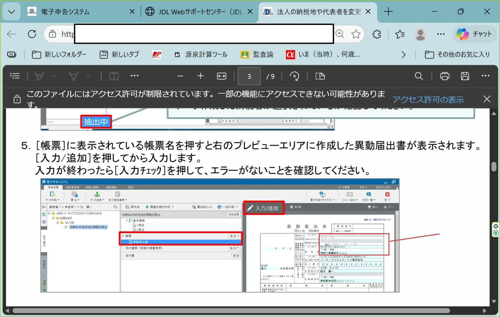Zoom in with the plus icon

point(200,76)
